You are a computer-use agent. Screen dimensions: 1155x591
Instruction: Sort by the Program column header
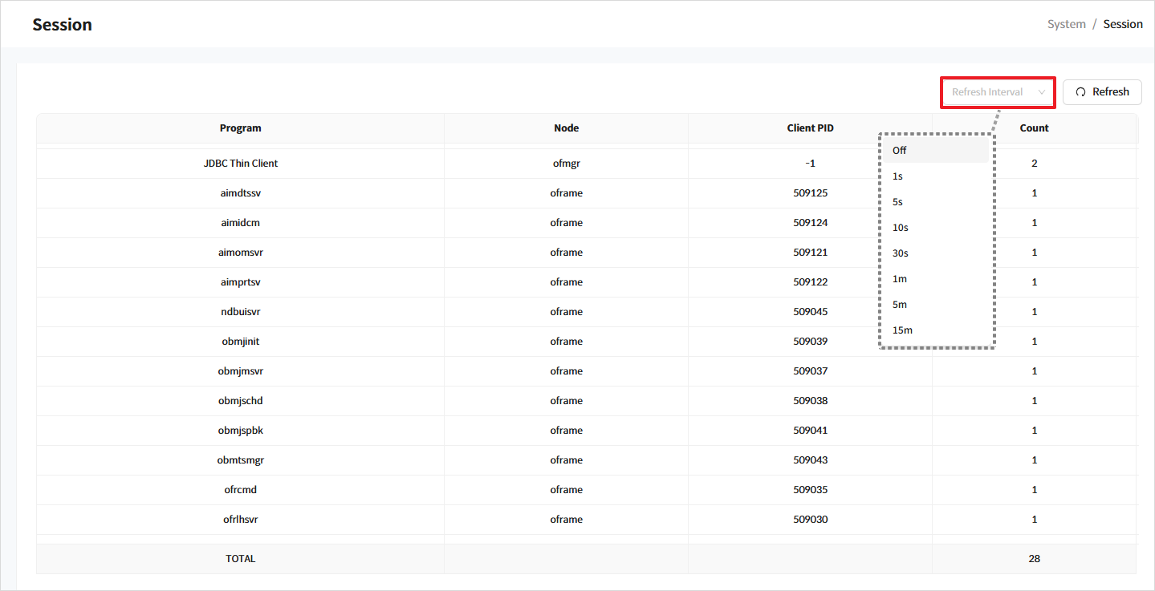coord(240,128)
